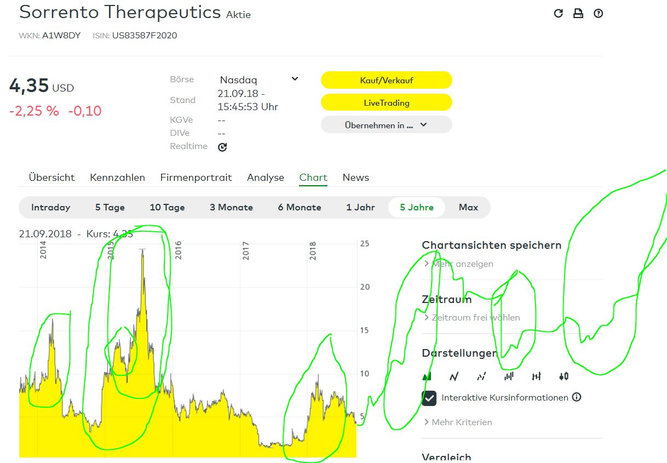The height and width of the screenshot is (463, 667).
Task: Click the Kauf/Verkauf button
Action: coord(386,80)
